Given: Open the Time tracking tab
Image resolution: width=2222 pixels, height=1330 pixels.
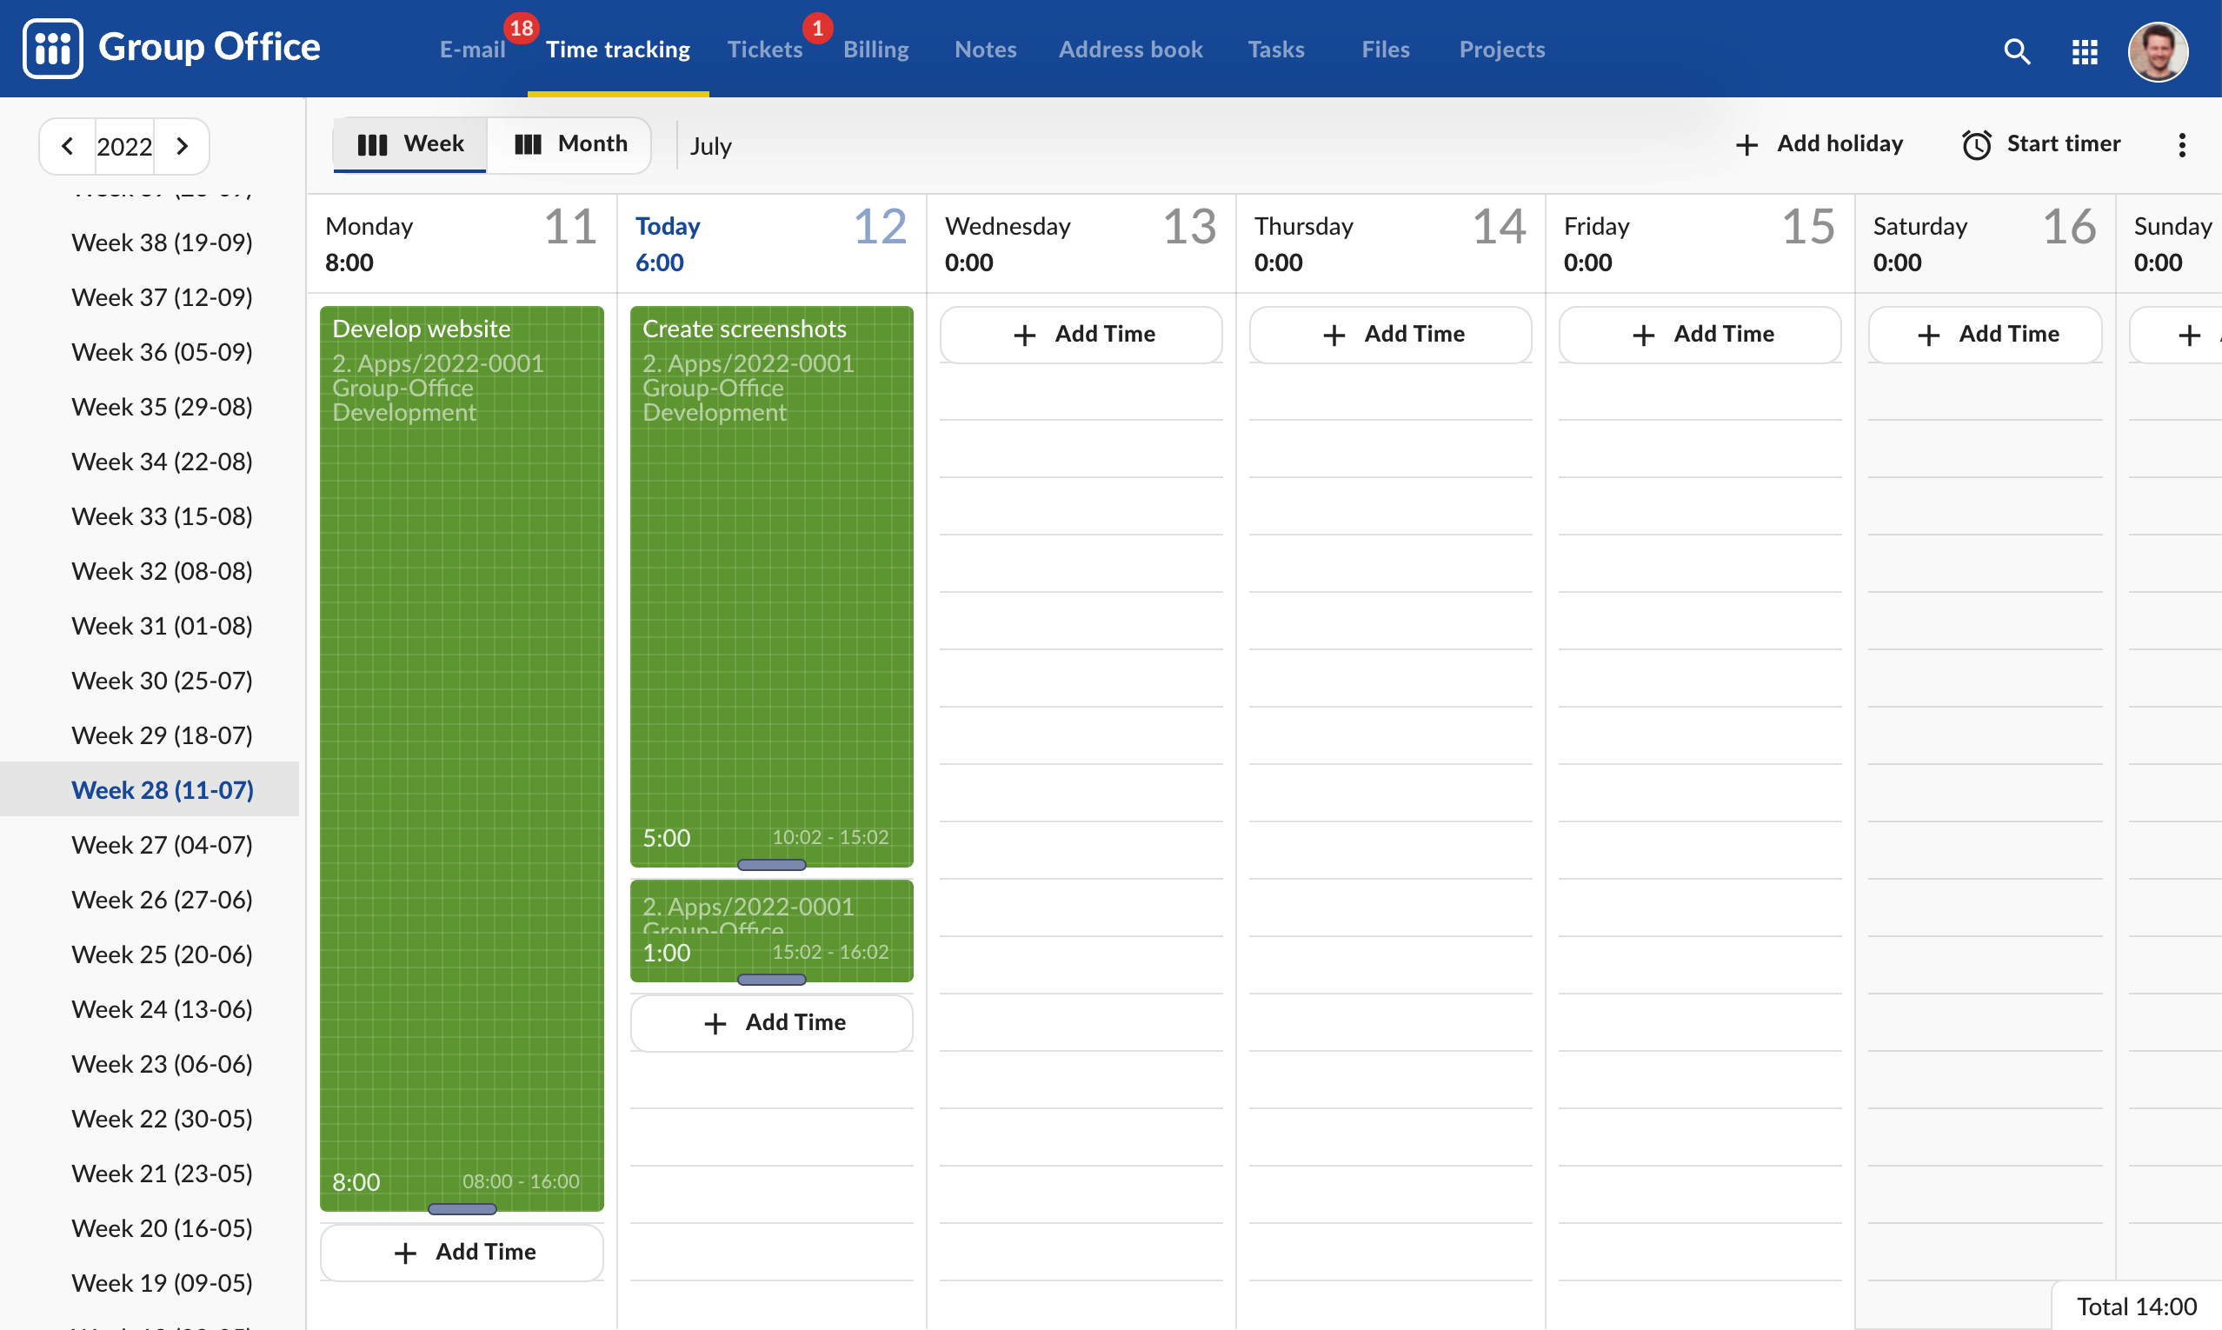Looking at the screenshot, I should (x=617, y=50).
